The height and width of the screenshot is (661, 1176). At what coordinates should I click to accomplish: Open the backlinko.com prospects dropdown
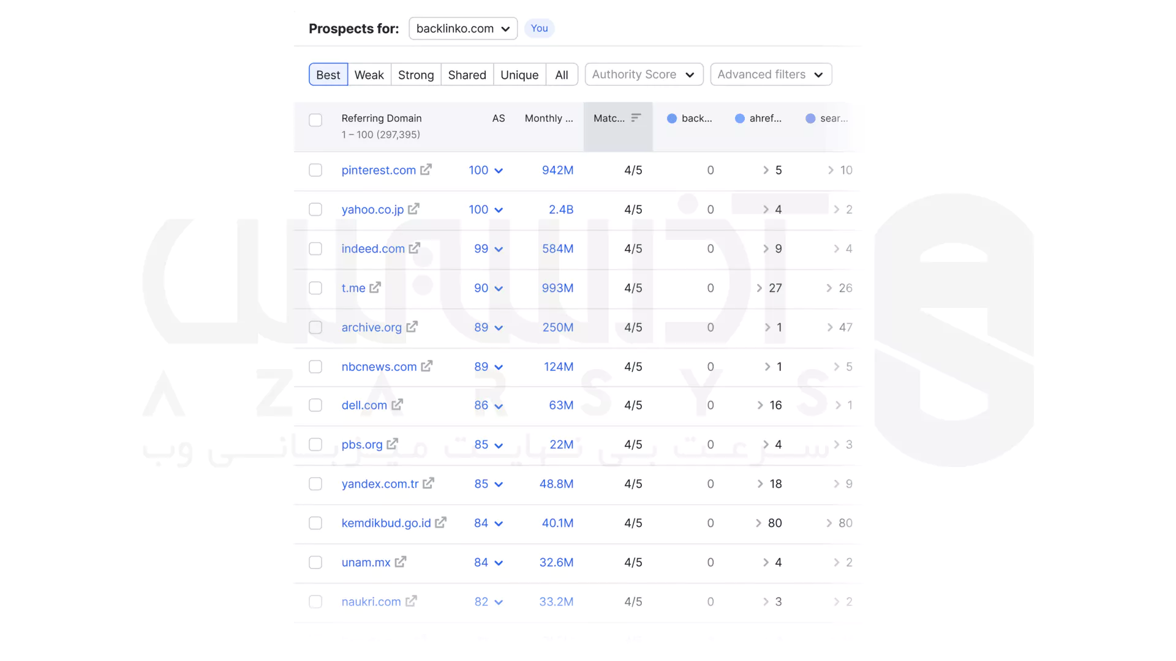(463, 28)
